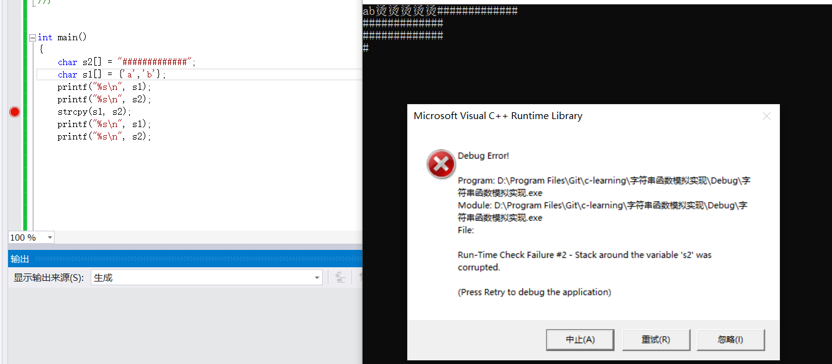This screenshot has height=364, width=832.
Task: Click the int main() function signature
Action: [x=62, y=37]
